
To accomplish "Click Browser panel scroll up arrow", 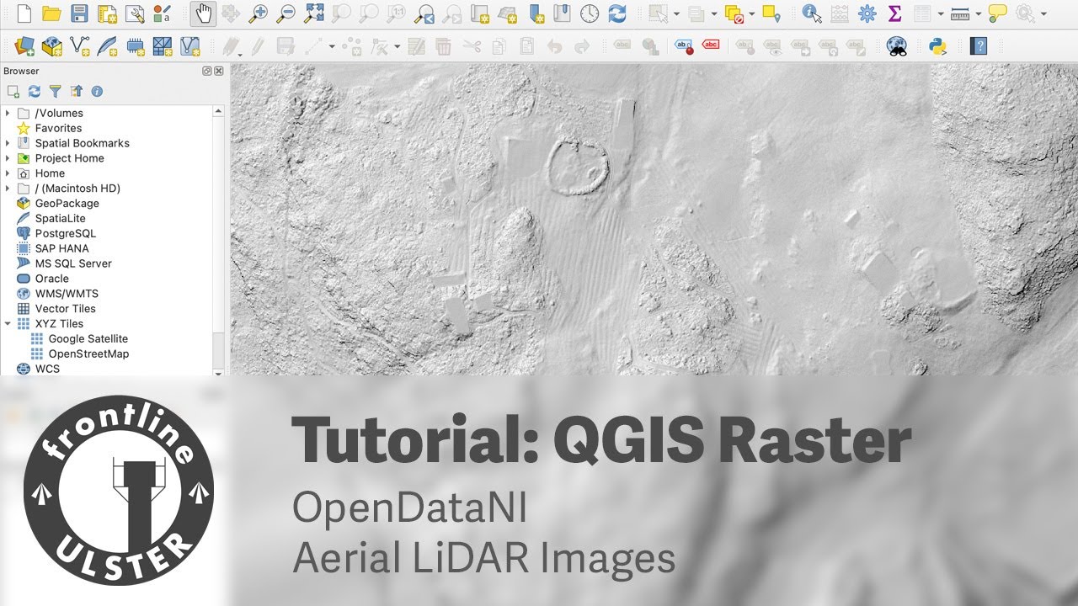I will tap(219, 110).
